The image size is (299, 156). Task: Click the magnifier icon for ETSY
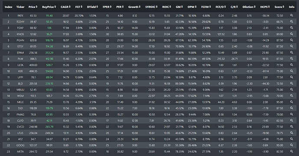(x=291, y=46)
